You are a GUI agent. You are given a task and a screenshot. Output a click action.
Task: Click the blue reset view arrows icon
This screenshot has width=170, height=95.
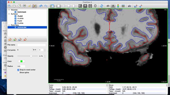click(101, 6)
